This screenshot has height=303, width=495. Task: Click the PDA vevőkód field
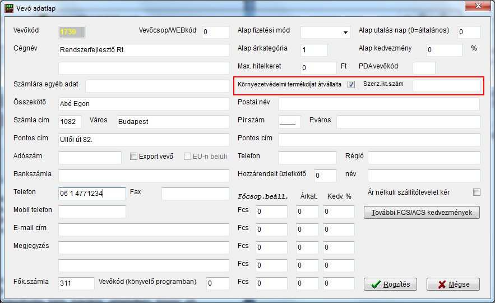[424, 68]
